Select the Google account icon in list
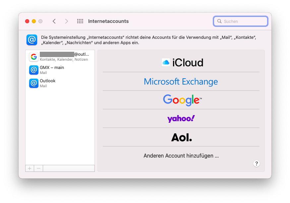The image size is (290, 203). [34, 57]
